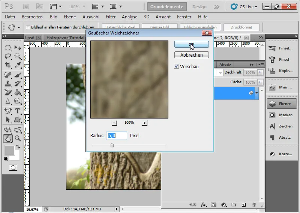Launch Mini Bridge from application bar
The height and width of the screenshot is (213, 300).
click(x=40, y=7)
